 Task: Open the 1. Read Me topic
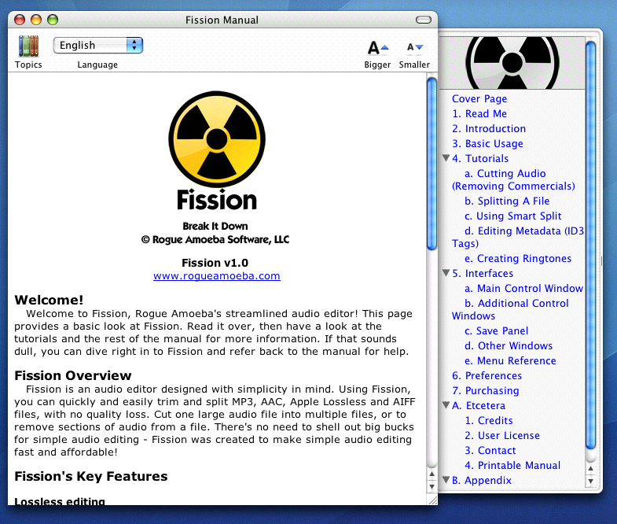[x=479, y=113]
